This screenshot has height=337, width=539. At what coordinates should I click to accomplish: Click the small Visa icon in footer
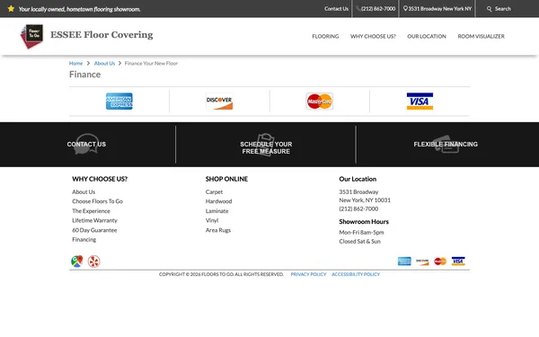tap(458, 262)
